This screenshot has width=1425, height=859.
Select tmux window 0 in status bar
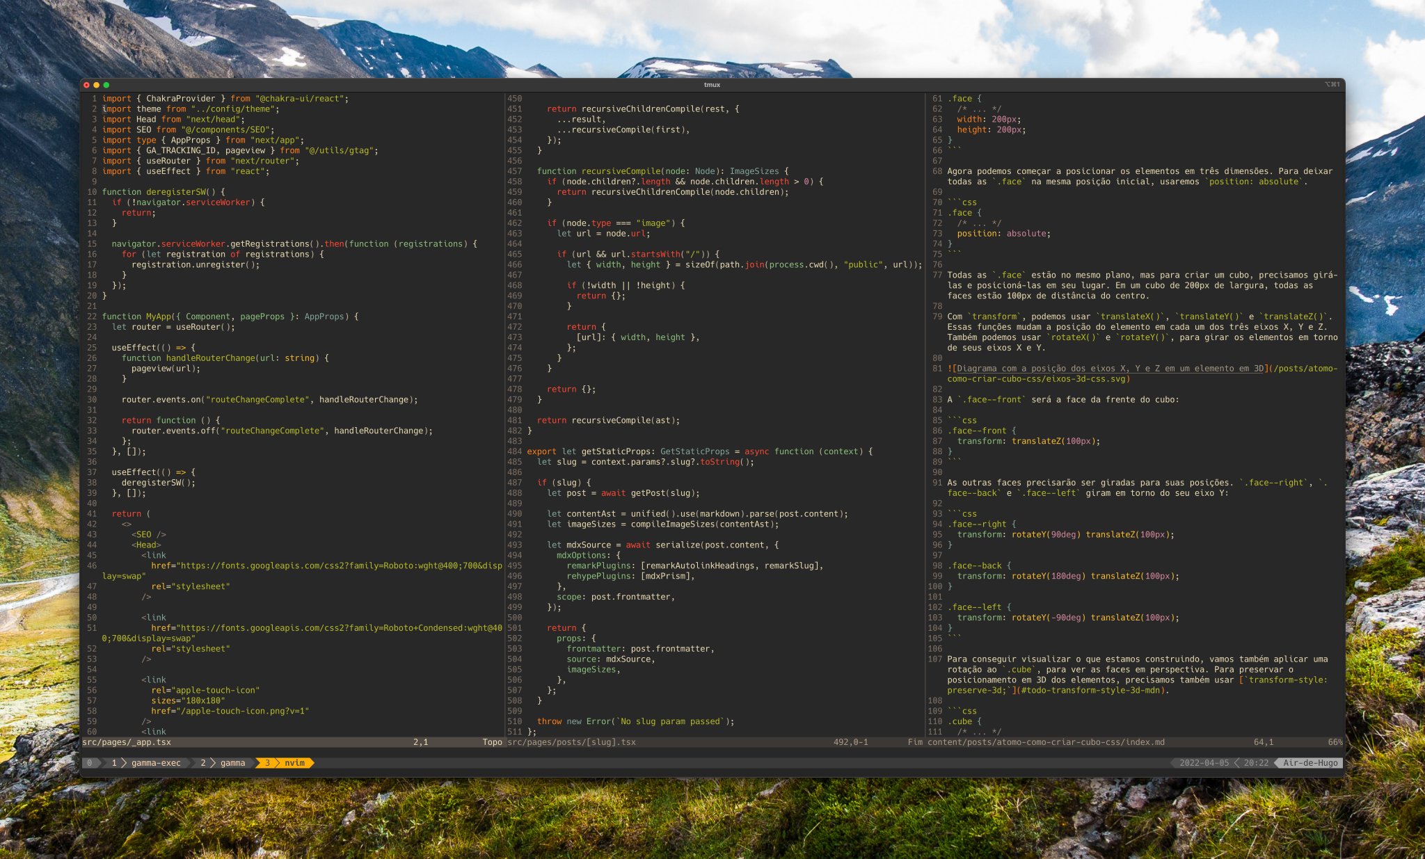(x=90, y=763)
